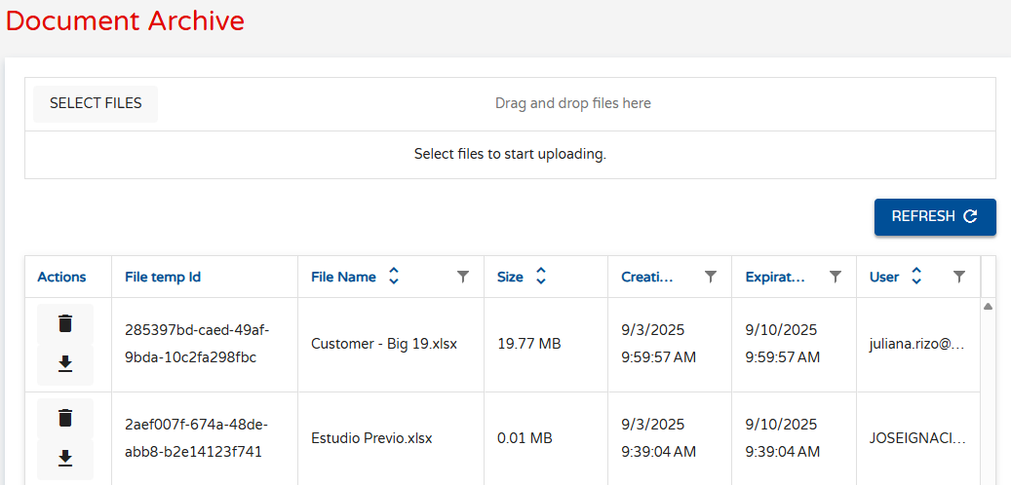Click the table scrollbar up arrow
The height and width of the screenshot is (485, 1011).
[988, 307]
